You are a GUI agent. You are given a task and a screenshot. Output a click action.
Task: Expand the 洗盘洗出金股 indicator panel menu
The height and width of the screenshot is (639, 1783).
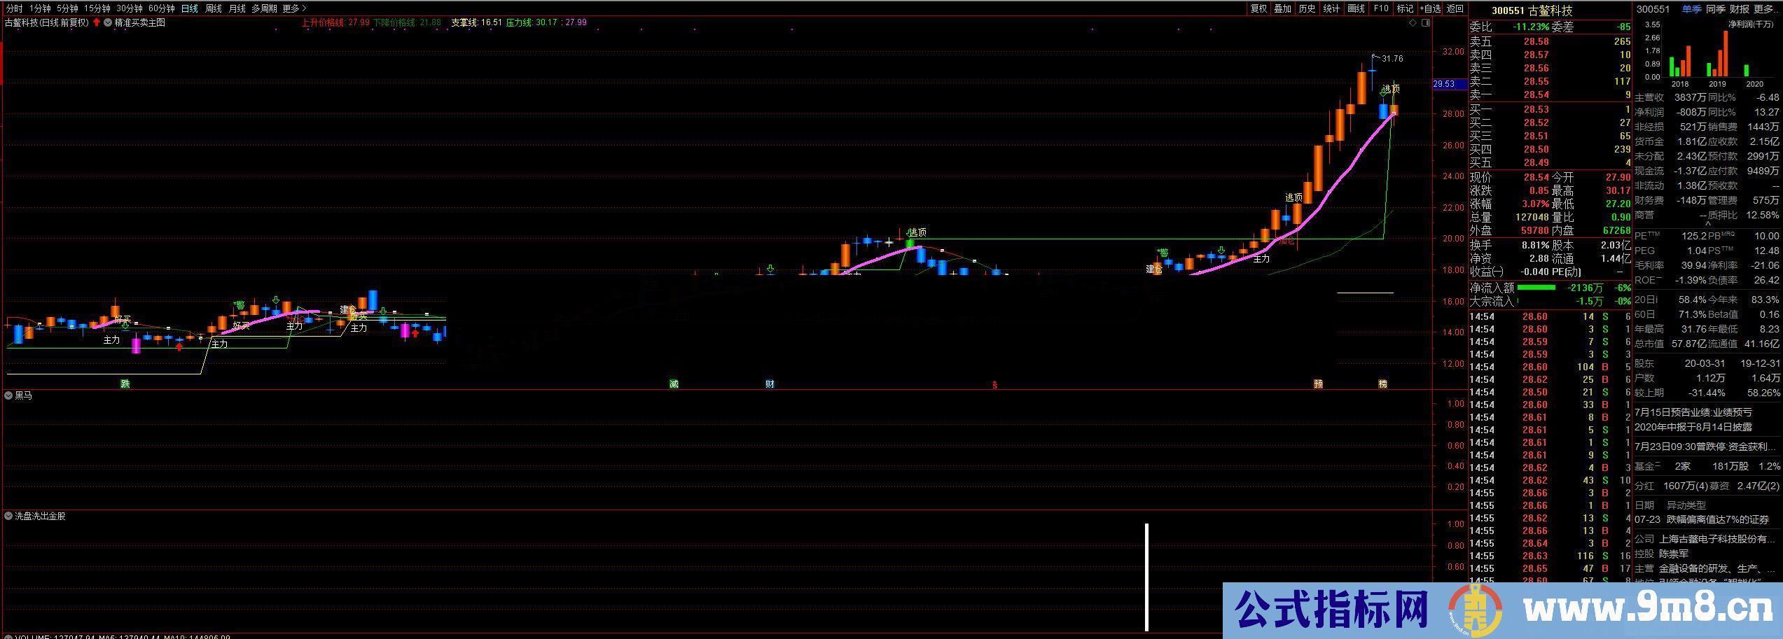click(8, 516)
